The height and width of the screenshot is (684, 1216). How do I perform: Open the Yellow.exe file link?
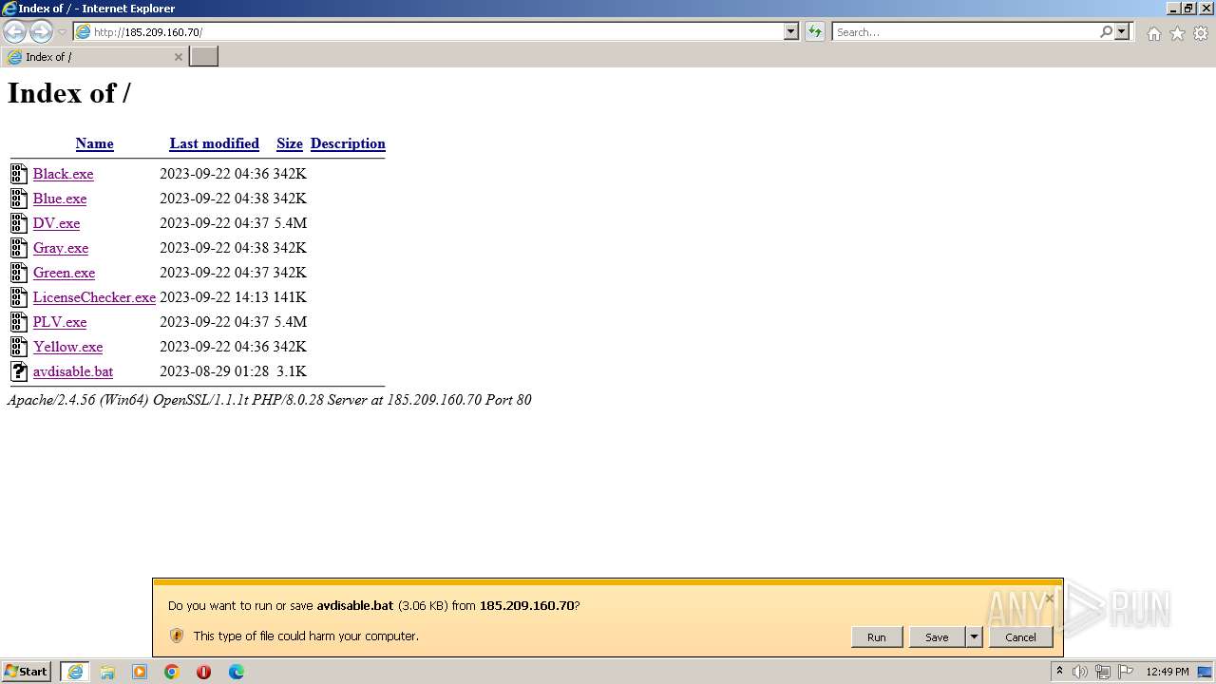coord(68,347)
